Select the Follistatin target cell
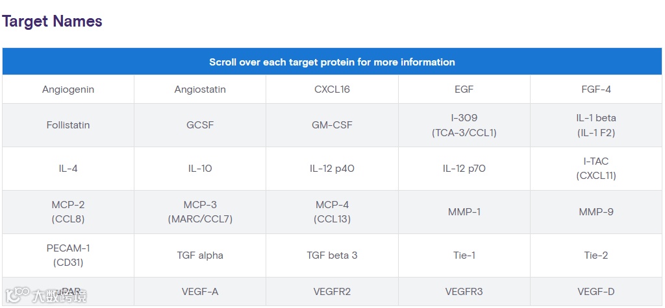Screen dimensions: 665x308 click(x=68, y=125)
